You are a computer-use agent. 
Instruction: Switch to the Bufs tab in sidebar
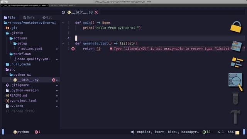point(29,17)
